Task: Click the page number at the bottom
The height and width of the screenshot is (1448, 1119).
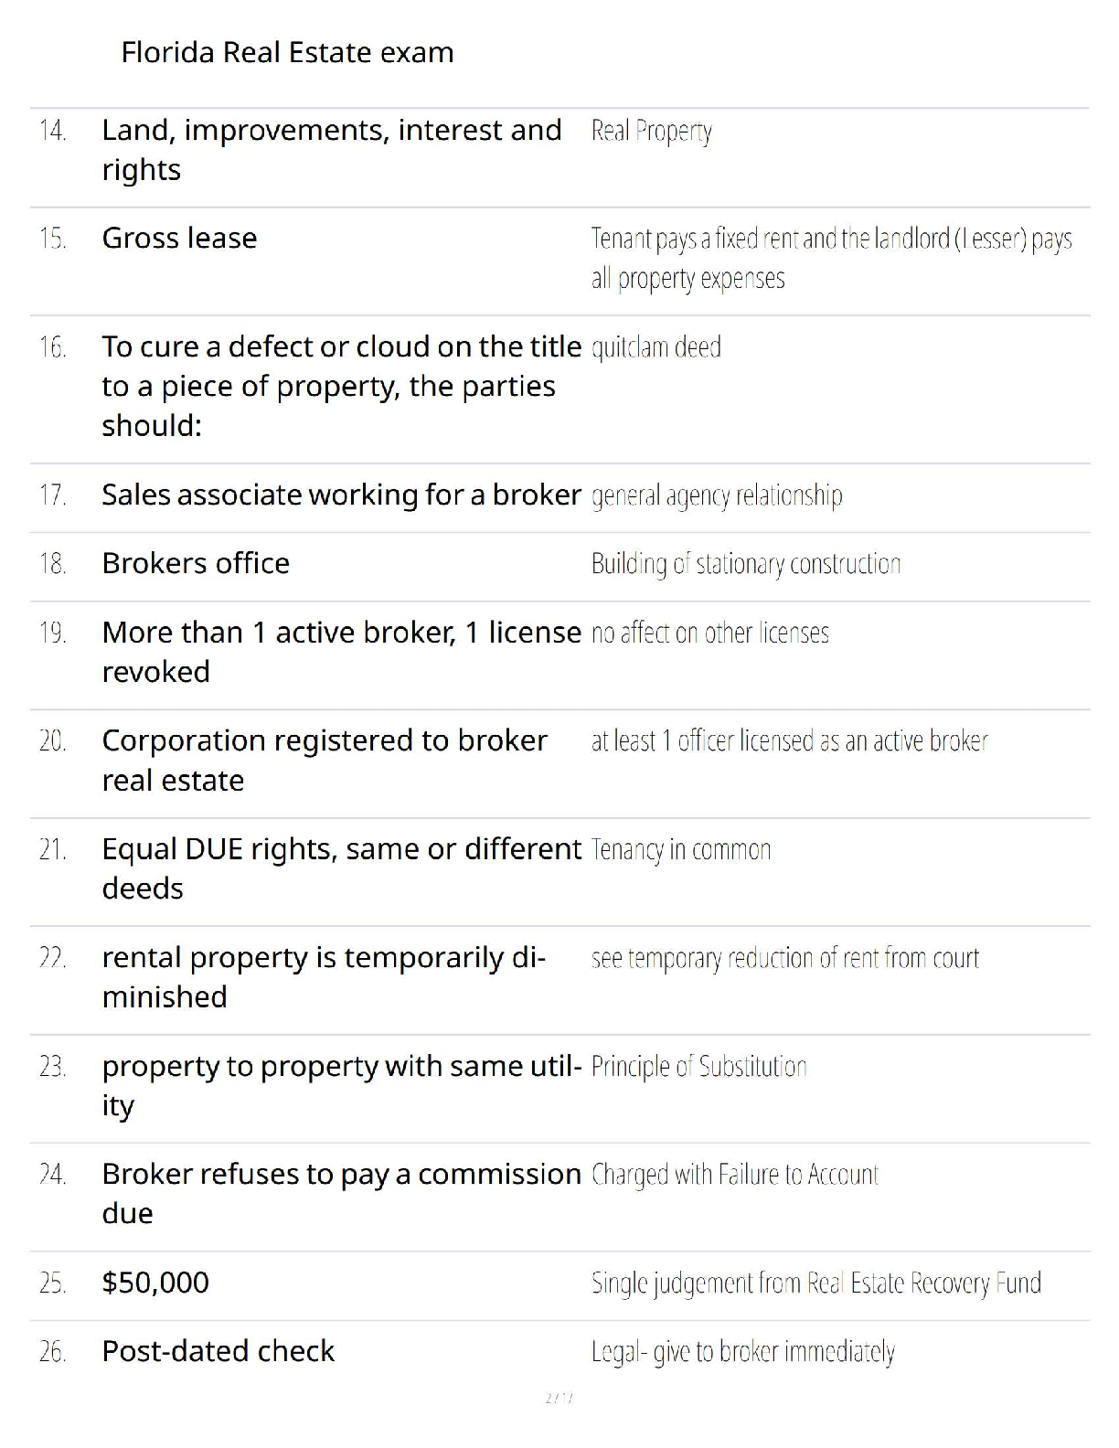Action: point(559,1398)
